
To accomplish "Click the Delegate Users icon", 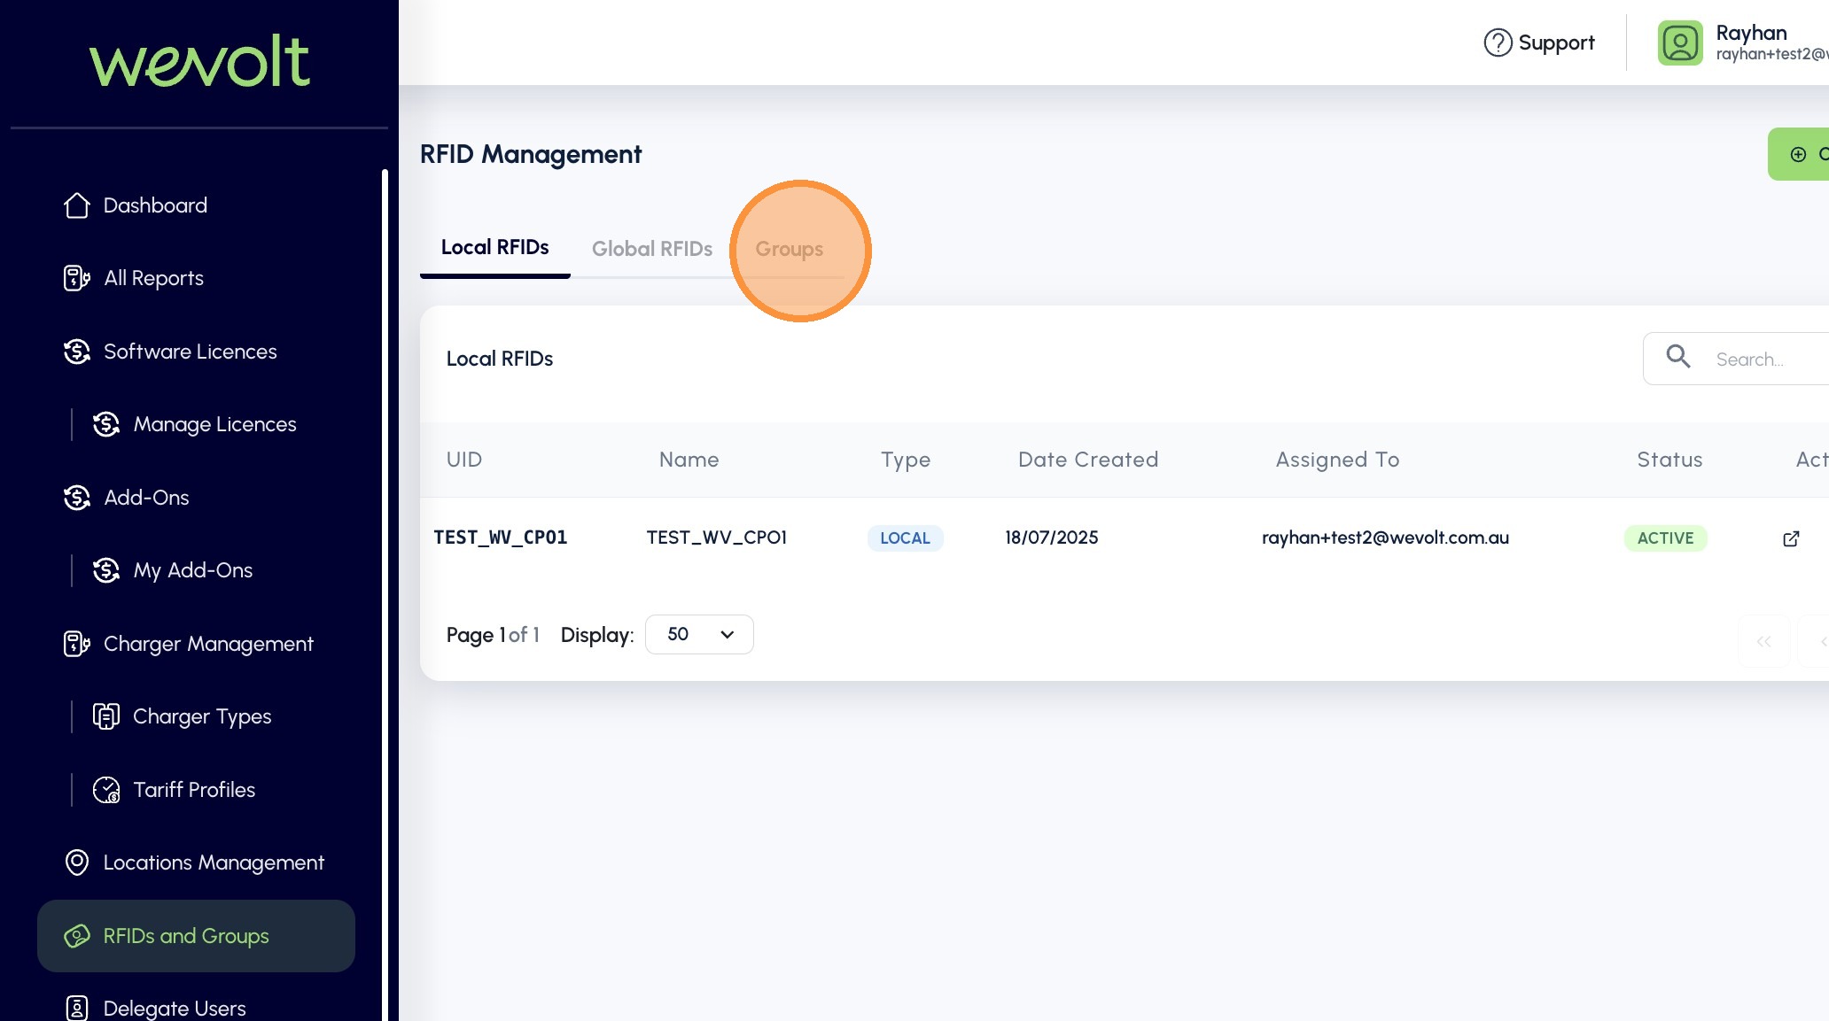I will click(77, 1008).
